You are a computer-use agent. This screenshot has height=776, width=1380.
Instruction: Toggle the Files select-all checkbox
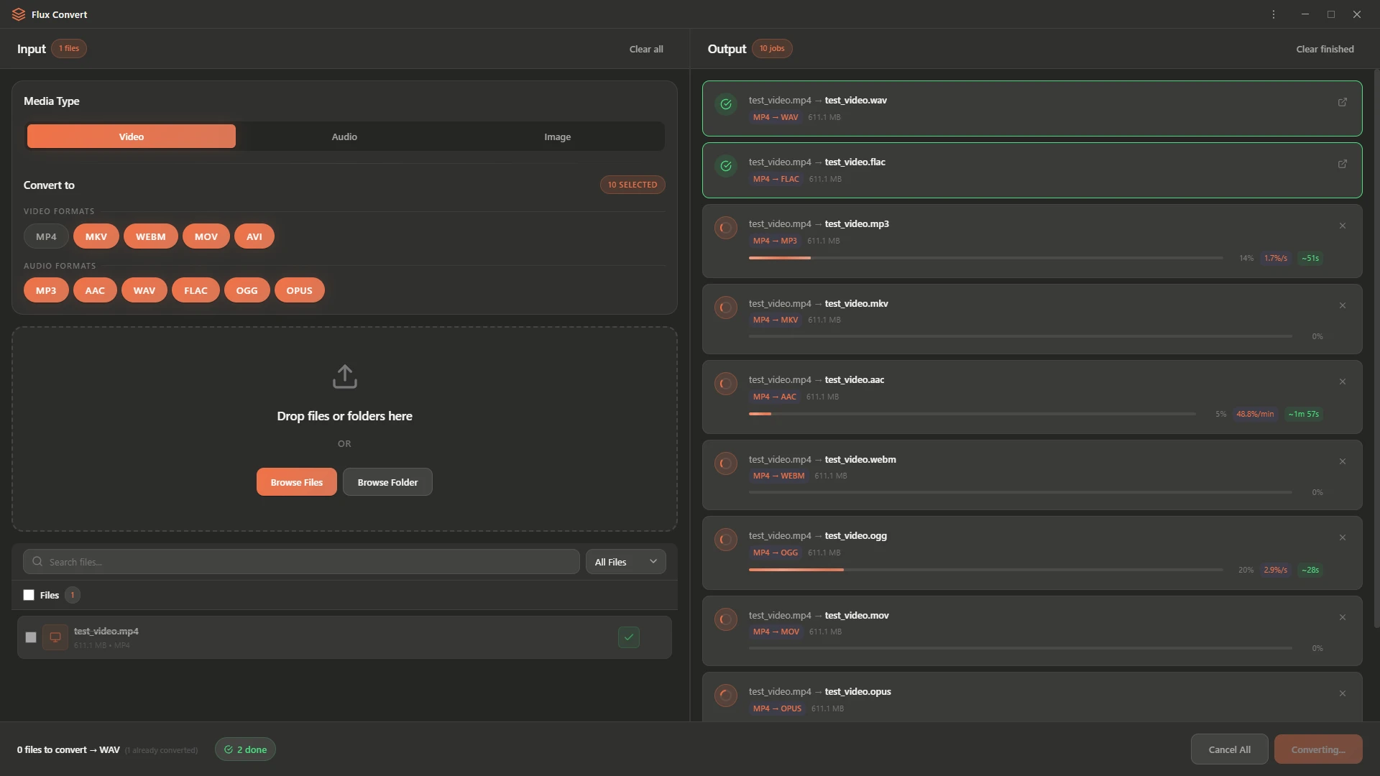coord(29,595)
